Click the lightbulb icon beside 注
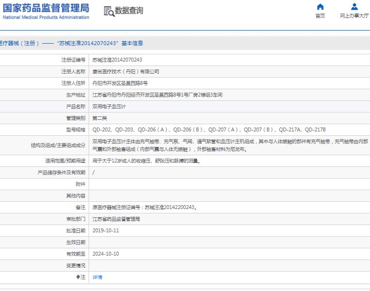Viewport: 370px width, 291px height. 78,277
